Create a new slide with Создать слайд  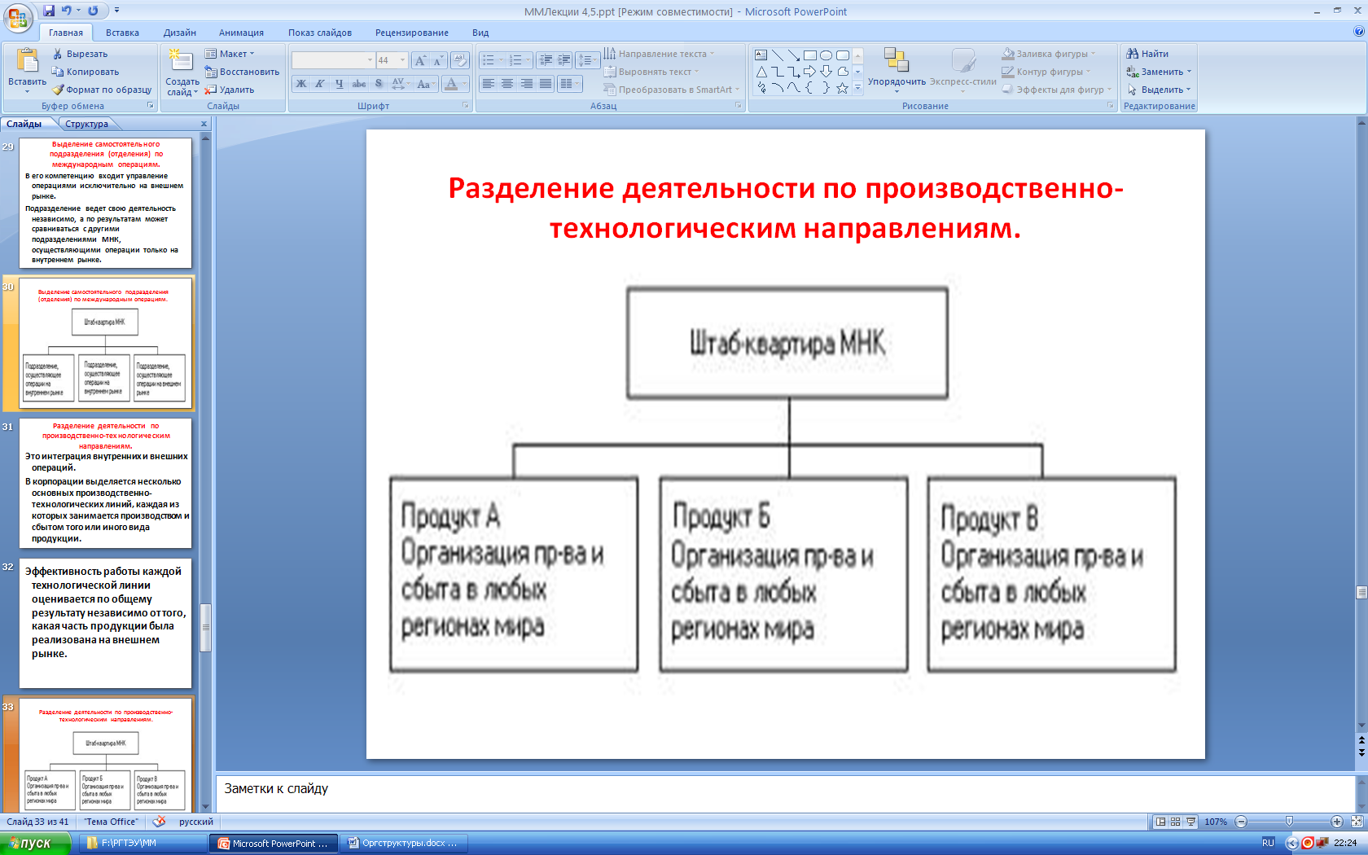182,72
